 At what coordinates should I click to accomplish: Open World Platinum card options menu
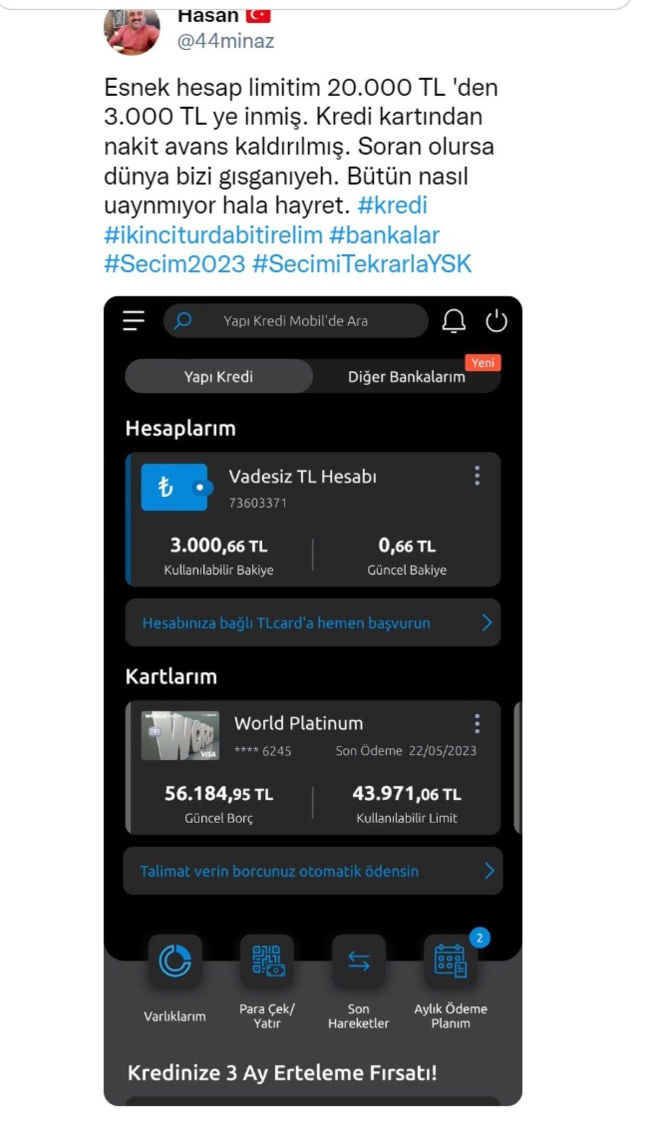[x=477, y=723]
